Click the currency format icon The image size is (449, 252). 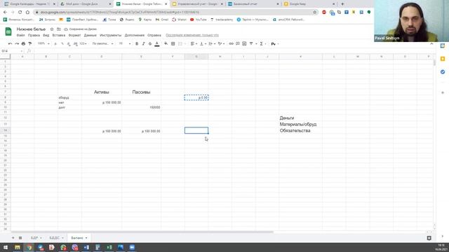tap(55, 43)
